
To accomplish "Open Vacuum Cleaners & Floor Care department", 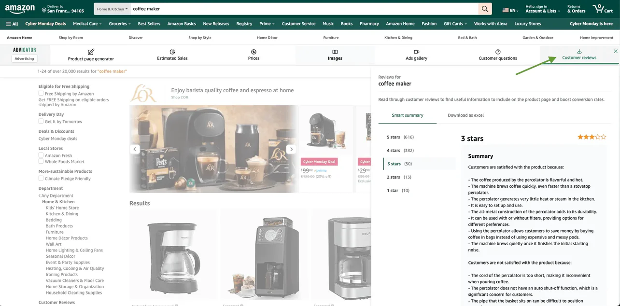I will tap(75, 280).
